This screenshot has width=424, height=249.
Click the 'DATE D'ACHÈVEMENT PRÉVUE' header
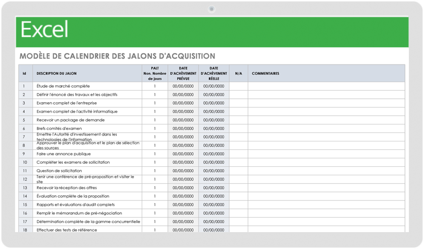coord(183,73)
